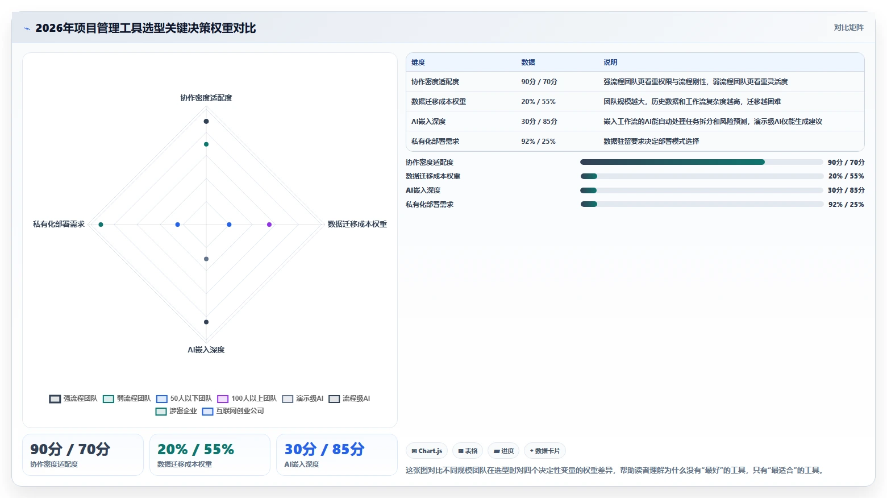Click the purple radar point on 数据迁移成本权重 axis
The image size is (887, 498).
[269, 225]
